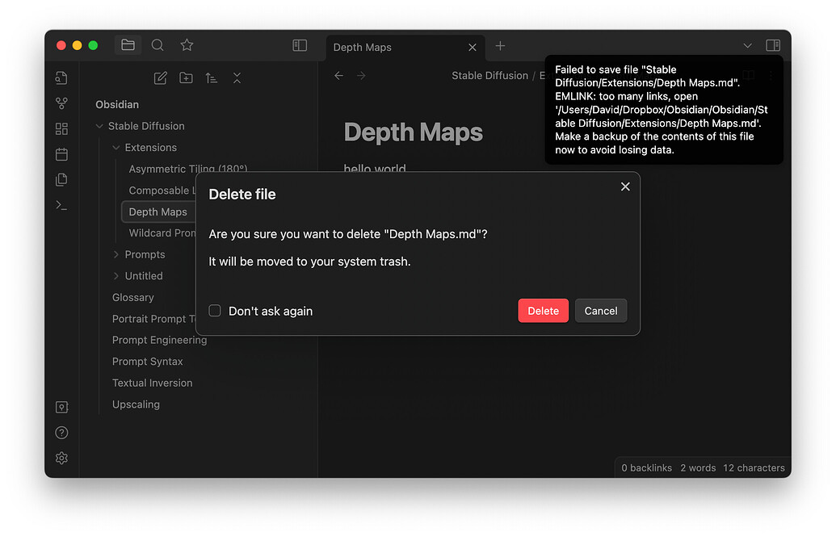Navigate back arrow in note header
Image resolution: width=836 pixels, height=536 pixels.
pos(339,76)
